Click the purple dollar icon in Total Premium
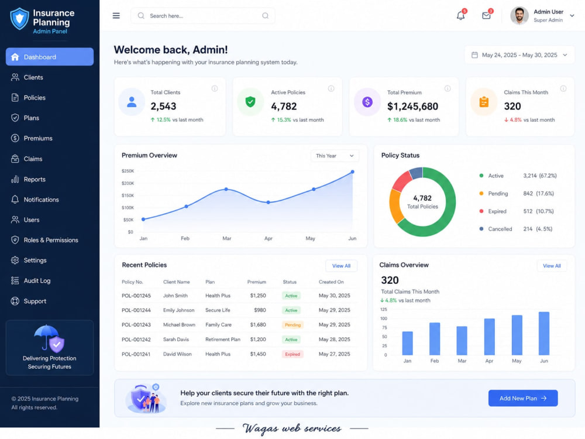Screen dimensions: 585x439 367,102
